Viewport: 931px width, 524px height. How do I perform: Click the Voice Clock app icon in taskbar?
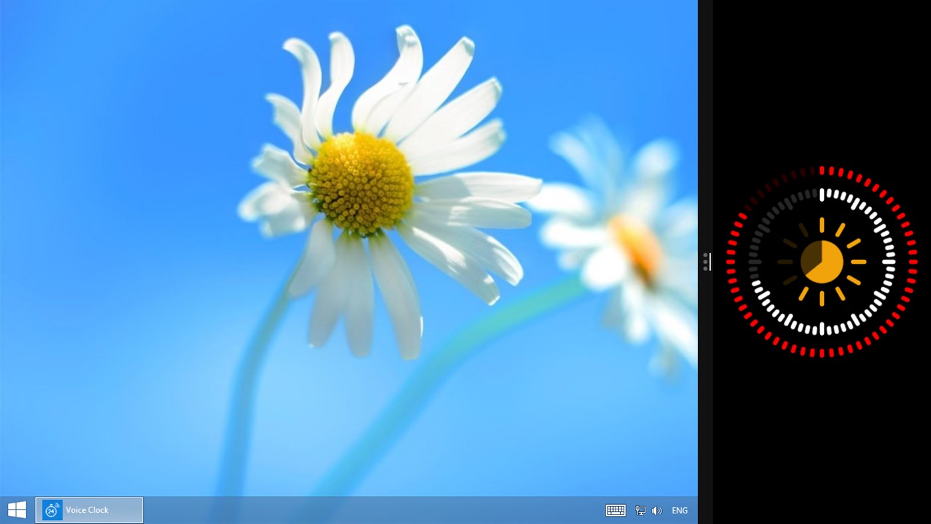52,509
